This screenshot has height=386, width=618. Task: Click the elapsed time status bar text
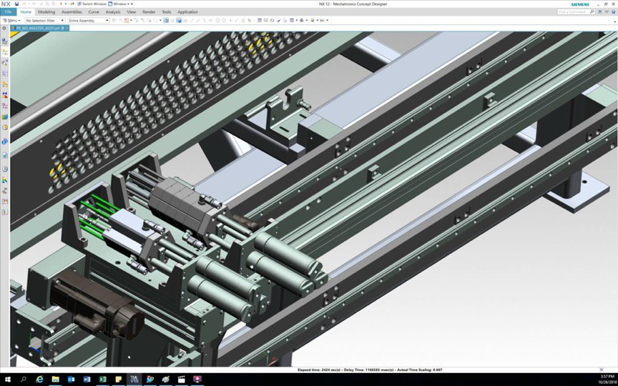(370, 370)
